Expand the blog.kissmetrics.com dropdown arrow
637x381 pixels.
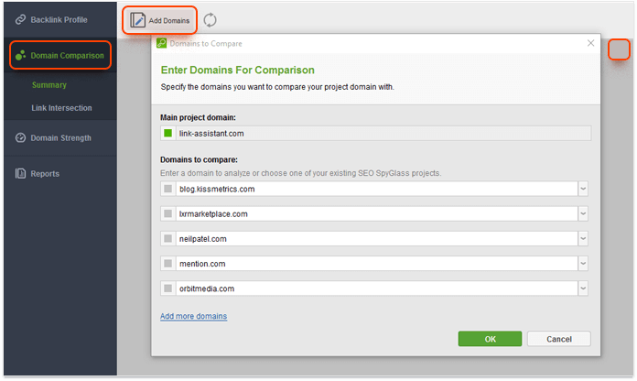583,189
